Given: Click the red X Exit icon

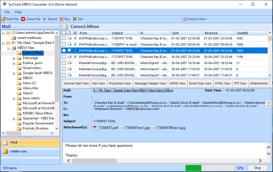Looking at the screenshot, I should pos(75,19).
